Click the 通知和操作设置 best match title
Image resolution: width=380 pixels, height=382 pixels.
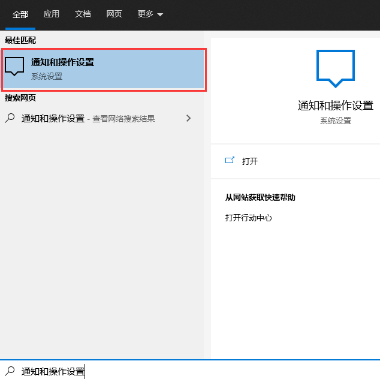point(62,62)
